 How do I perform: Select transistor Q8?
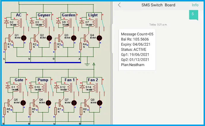click(87, 103)
